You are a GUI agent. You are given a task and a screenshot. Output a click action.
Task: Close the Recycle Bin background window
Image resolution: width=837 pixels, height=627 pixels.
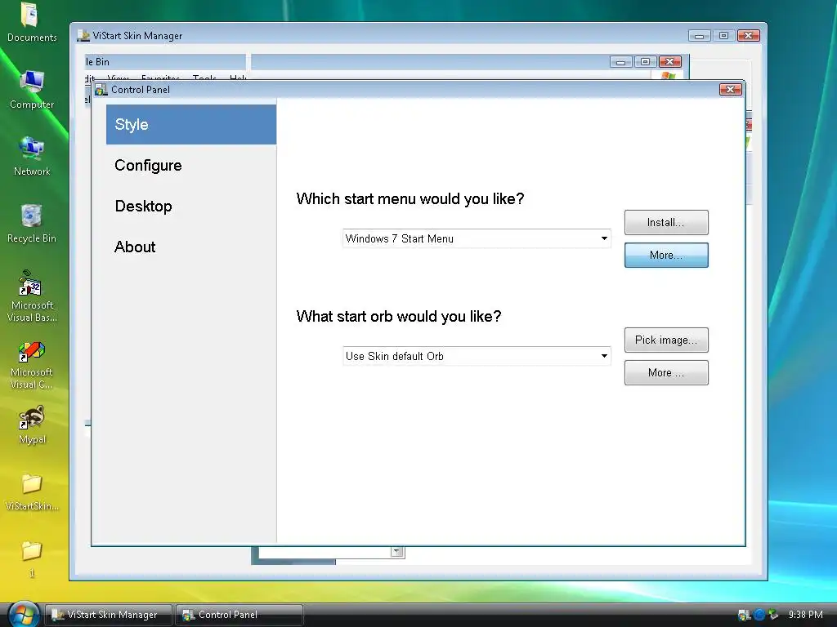(x=670, y=62)
